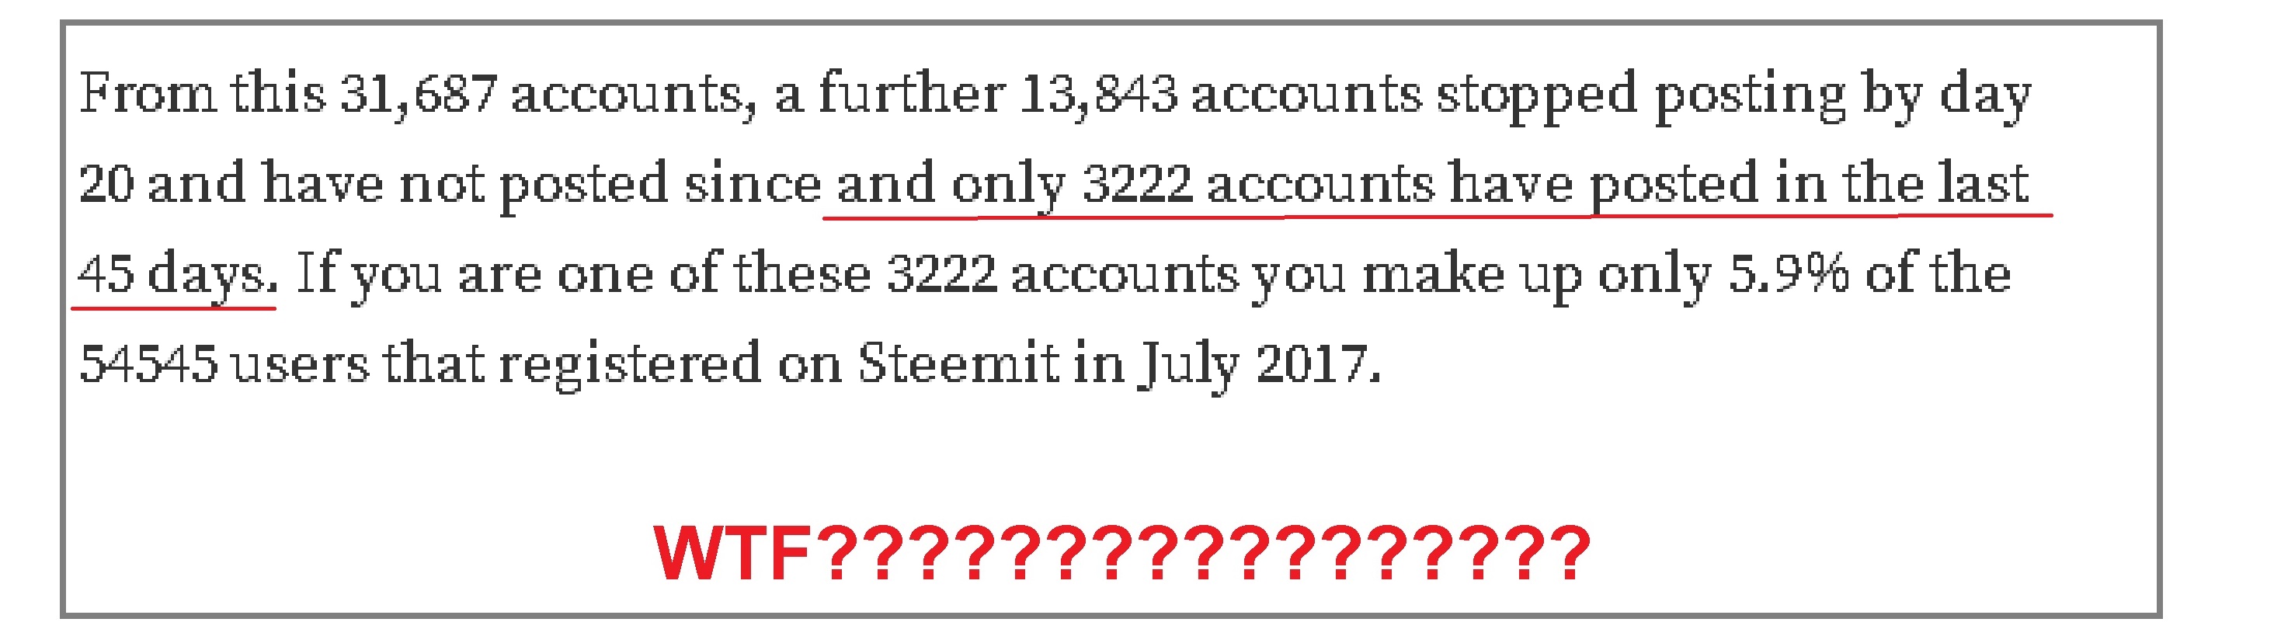
Task: Click the word Steemit
Action: 958,363
